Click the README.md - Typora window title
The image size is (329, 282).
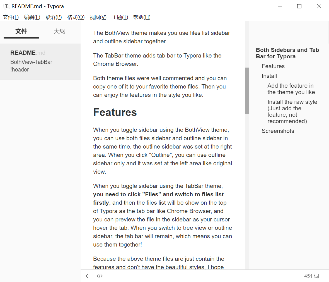(x=38, y=6)
